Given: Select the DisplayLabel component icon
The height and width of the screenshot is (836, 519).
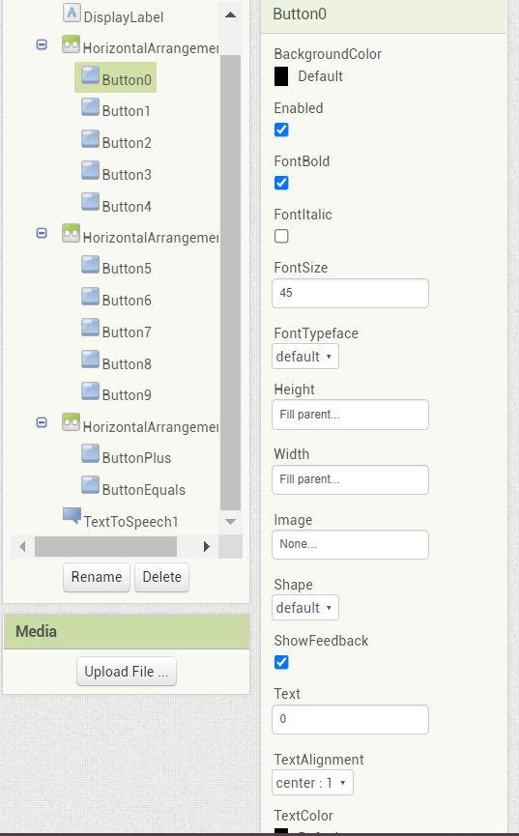Looking at the screenshot, I should pyautogui.click(x=72, y=13).
